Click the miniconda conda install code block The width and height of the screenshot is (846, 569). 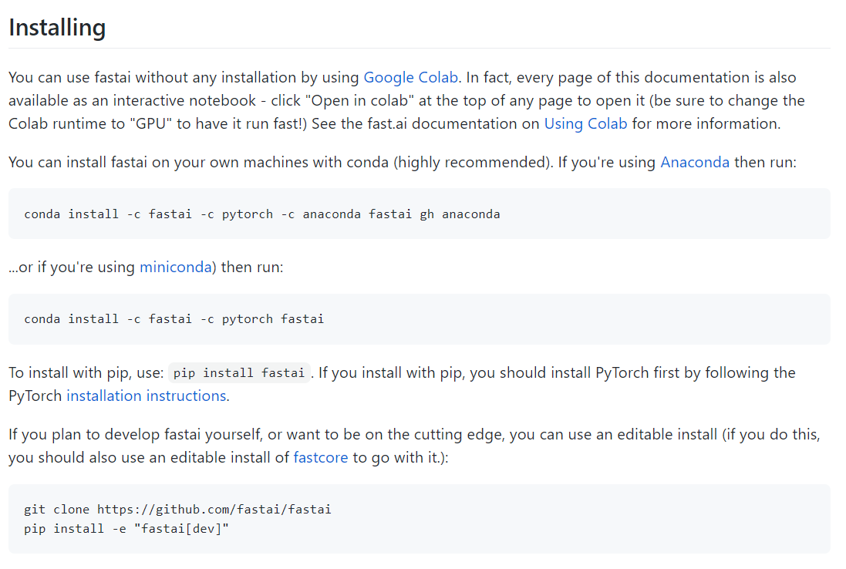click(x=174, y=319)
